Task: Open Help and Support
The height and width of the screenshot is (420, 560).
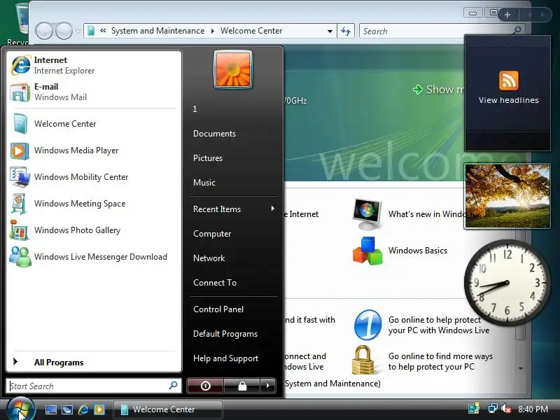Action: (x=225, y=358)
